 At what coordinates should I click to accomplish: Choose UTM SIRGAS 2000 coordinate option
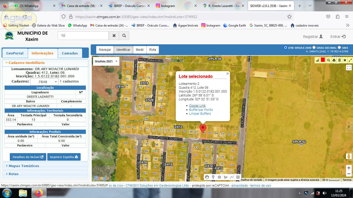[286, 47]
